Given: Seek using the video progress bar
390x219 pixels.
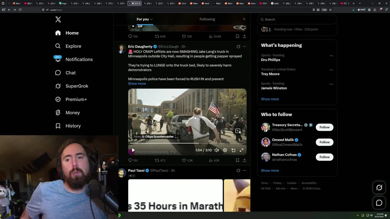Looking at the screenshot, I should [x=187, y=143].
